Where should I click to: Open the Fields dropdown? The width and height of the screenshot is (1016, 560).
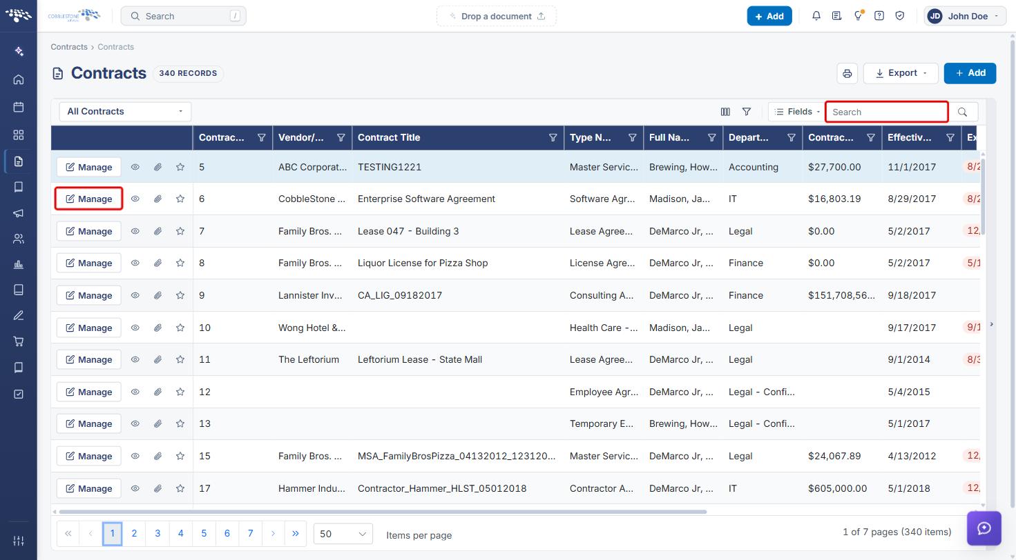point(796,112)
